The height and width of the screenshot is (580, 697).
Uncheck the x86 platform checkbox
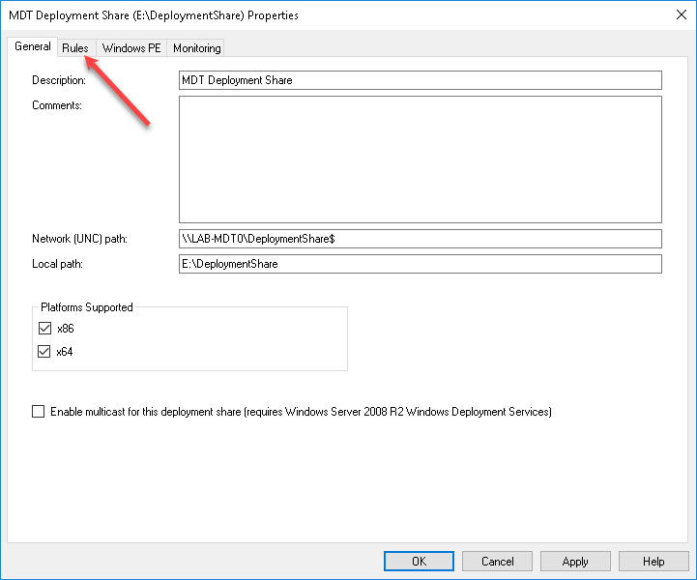click(x=44, y=329)
